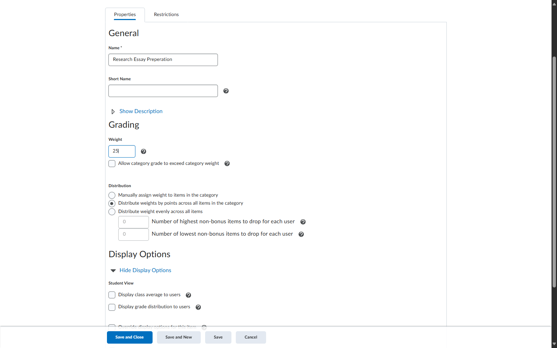The height and width of the screenshot is (348, 557).
Task: Click the Save and Close button
Action: [130, 337]
